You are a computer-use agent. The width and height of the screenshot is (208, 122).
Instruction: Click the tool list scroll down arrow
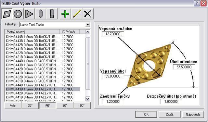tap(88, 99)
